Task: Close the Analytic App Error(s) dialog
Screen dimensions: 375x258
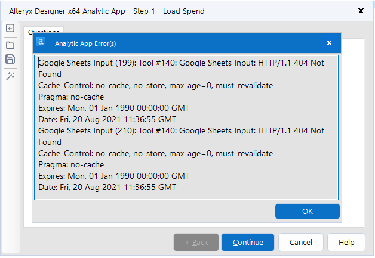Action: (x=329, y=43)
